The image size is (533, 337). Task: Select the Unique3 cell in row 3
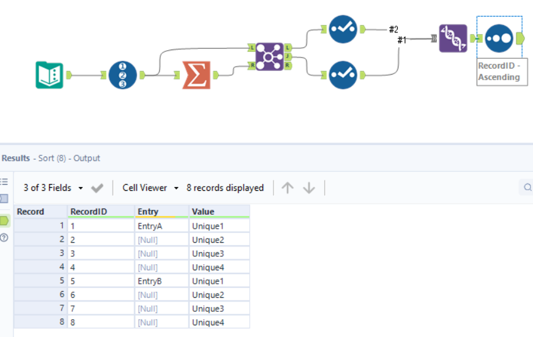tap(219, 253)
